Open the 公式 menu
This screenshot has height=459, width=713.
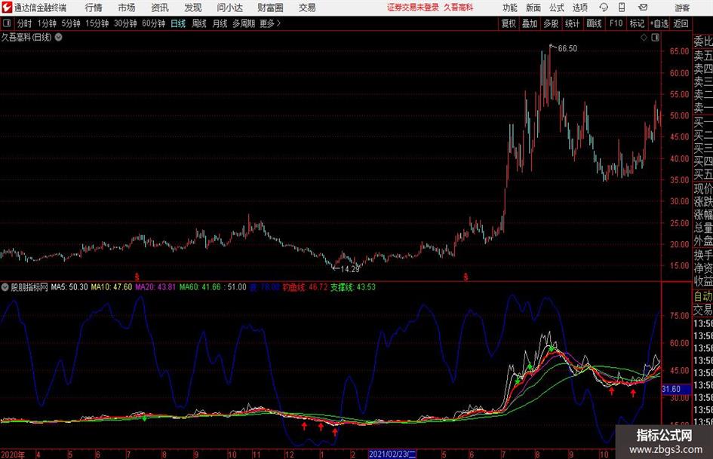pos(557,8)
